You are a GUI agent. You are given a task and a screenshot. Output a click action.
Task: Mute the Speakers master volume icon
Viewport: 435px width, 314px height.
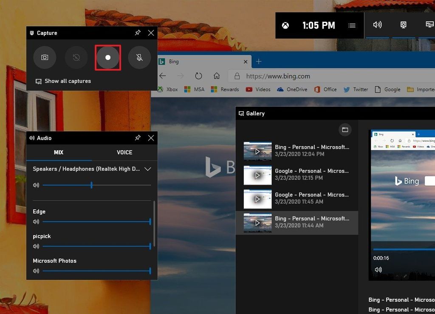(x=36, y=185)
